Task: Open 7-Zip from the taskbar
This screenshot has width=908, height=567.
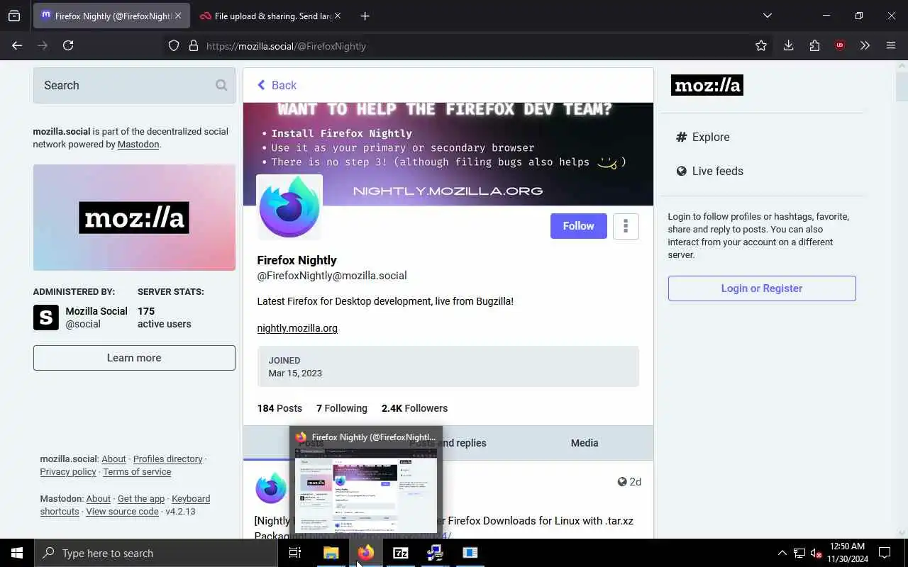Action: [400, 553]
